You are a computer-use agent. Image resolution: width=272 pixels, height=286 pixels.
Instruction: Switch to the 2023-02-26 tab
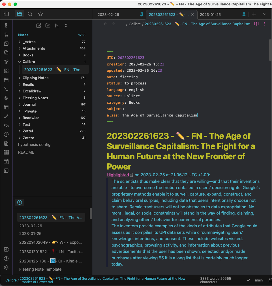click(108, 14)
